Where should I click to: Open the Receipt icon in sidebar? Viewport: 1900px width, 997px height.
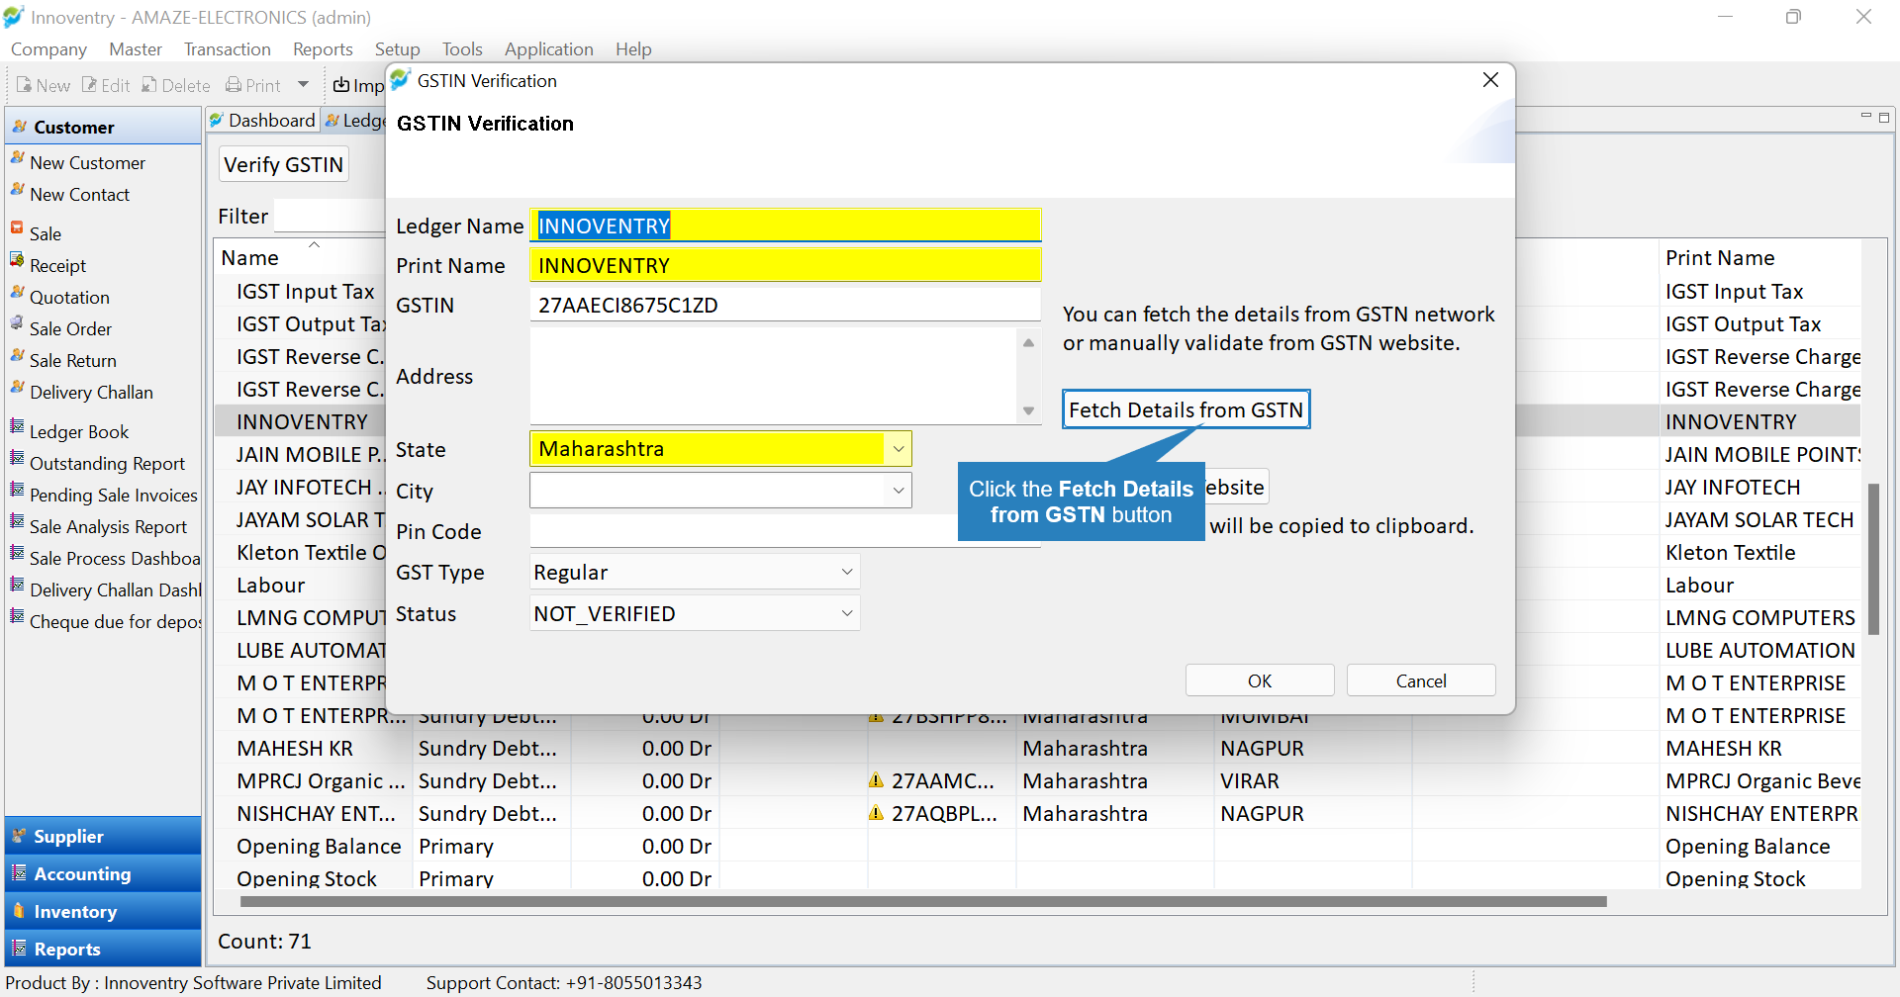pyautogui.click(x=17, y=260)
